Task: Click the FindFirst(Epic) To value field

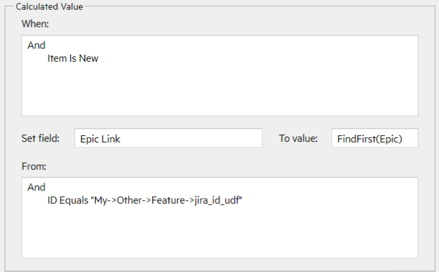Action: [x=374, y=138]
